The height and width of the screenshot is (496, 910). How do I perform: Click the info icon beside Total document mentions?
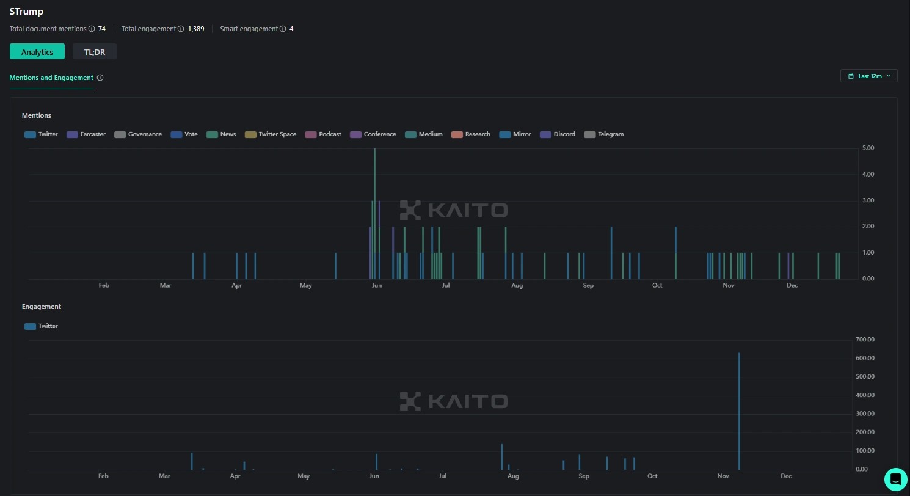coord(92,29)
